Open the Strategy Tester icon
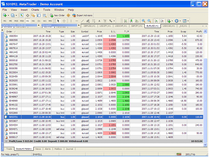This screenshot has height=157, width=209. tap(44, 15)
